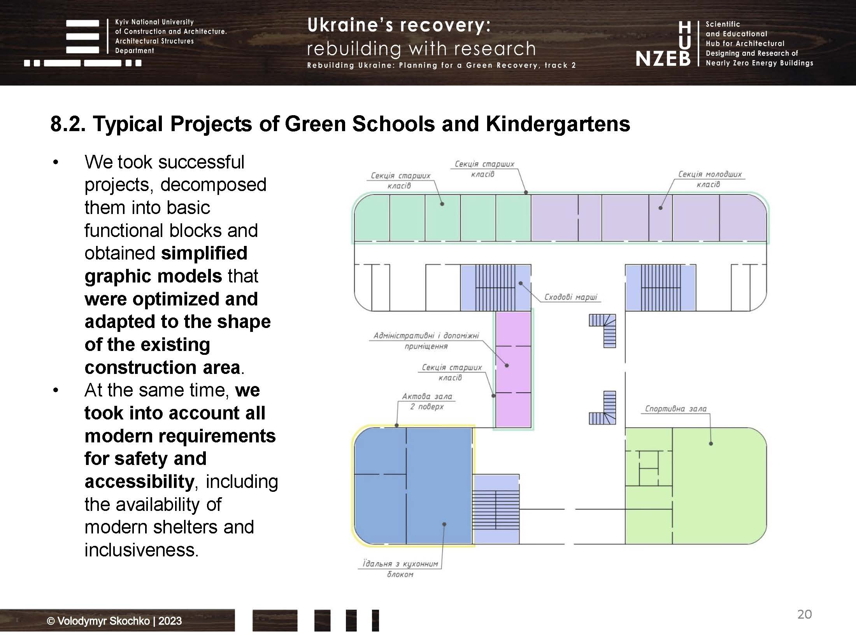Click the purple junior classes section

click(649, 218)
